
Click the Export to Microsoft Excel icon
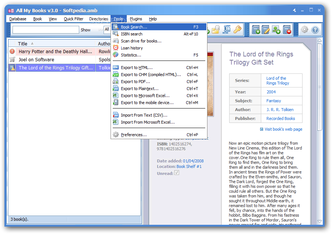[116, 96]
